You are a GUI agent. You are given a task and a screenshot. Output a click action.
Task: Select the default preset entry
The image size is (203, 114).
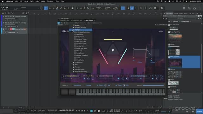[x=77, y=25]
